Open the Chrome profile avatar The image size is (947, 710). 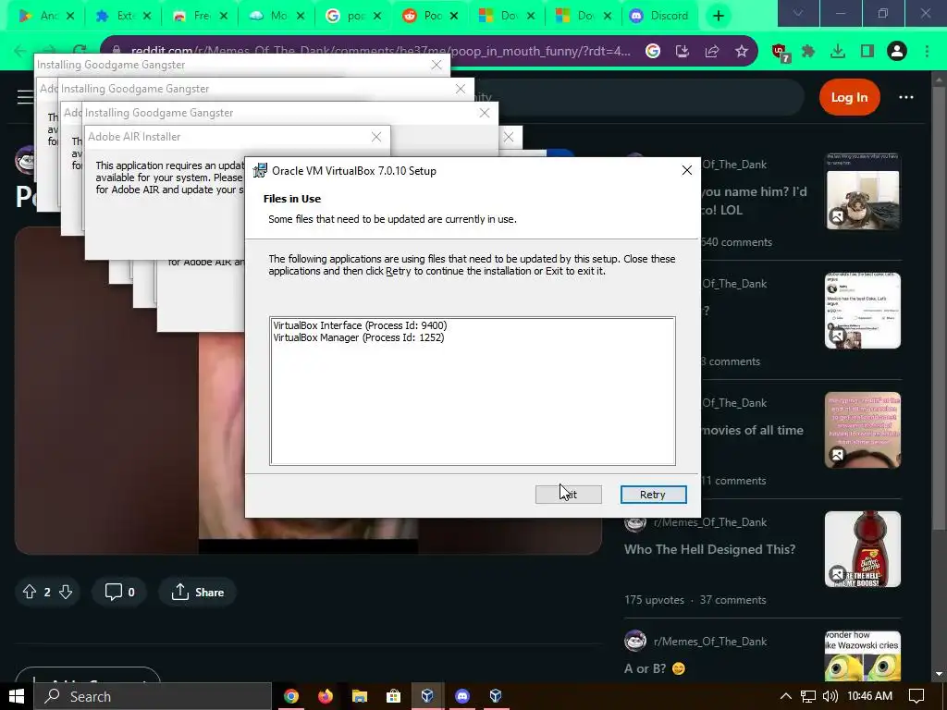pos(897,52)
